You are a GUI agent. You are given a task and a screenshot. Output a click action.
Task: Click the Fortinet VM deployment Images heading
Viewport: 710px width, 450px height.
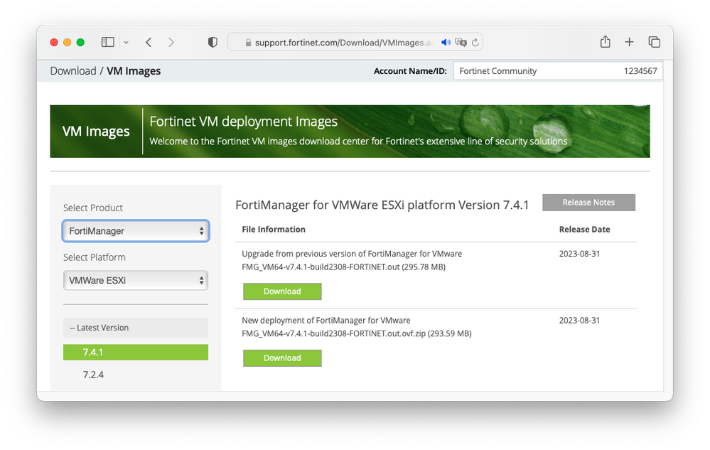click(x=244, y=122)
